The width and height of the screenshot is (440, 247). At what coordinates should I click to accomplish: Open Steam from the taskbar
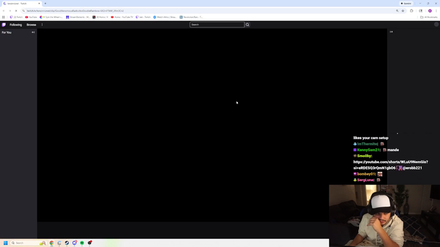[67, 243]
